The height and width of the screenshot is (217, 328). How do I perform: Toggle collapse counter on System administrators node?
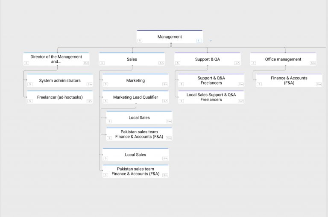(90, 84)
